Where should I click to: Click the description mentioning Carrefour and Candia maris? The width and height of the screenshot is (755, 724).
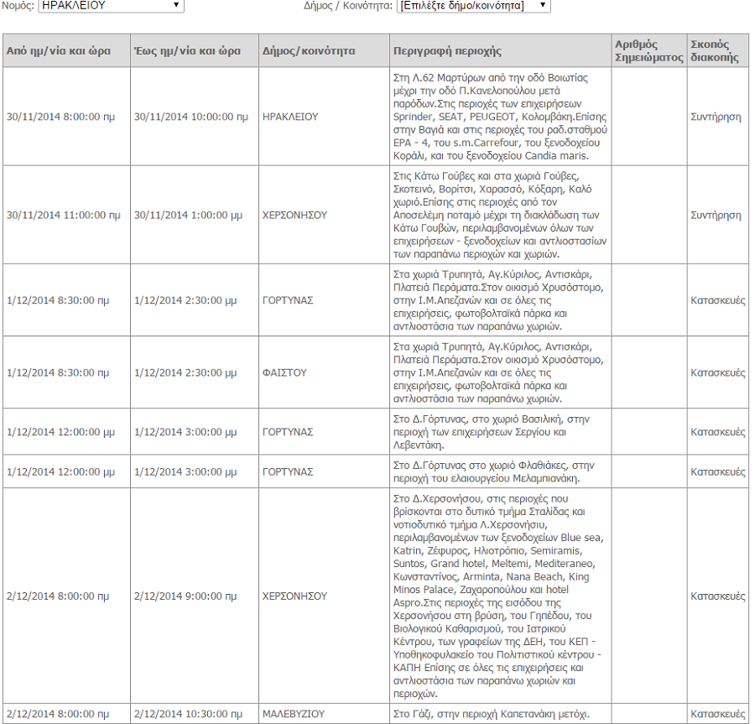[x=500, y=117]
